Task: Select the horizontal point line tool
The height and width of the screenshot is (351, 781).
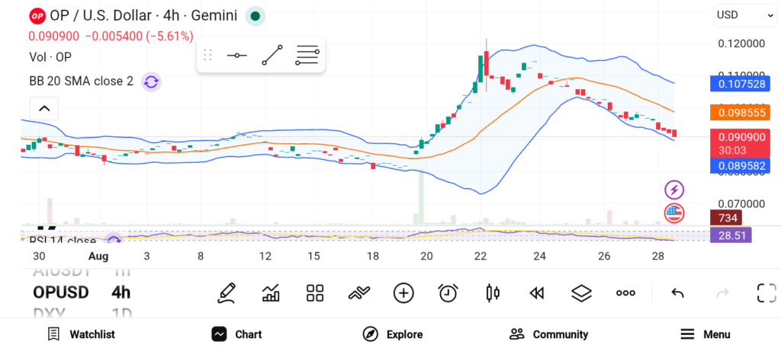Action: pos(236,55)
